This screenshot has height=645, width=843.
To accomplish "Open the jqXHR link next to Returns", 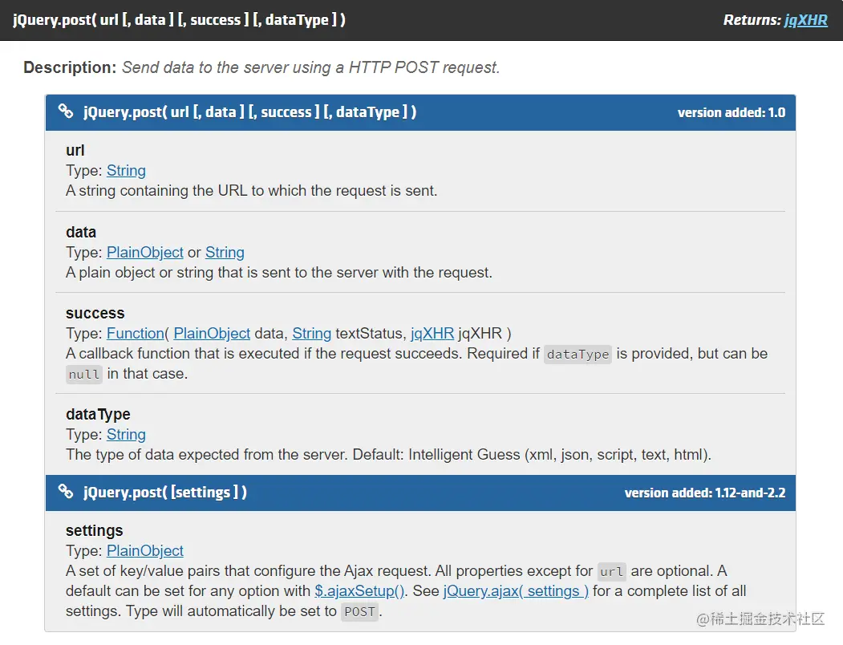I will coord(805,20).
